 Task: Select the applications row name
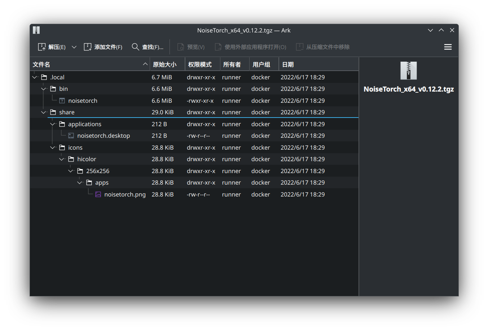pyautogui.click(x=85, y=124)
